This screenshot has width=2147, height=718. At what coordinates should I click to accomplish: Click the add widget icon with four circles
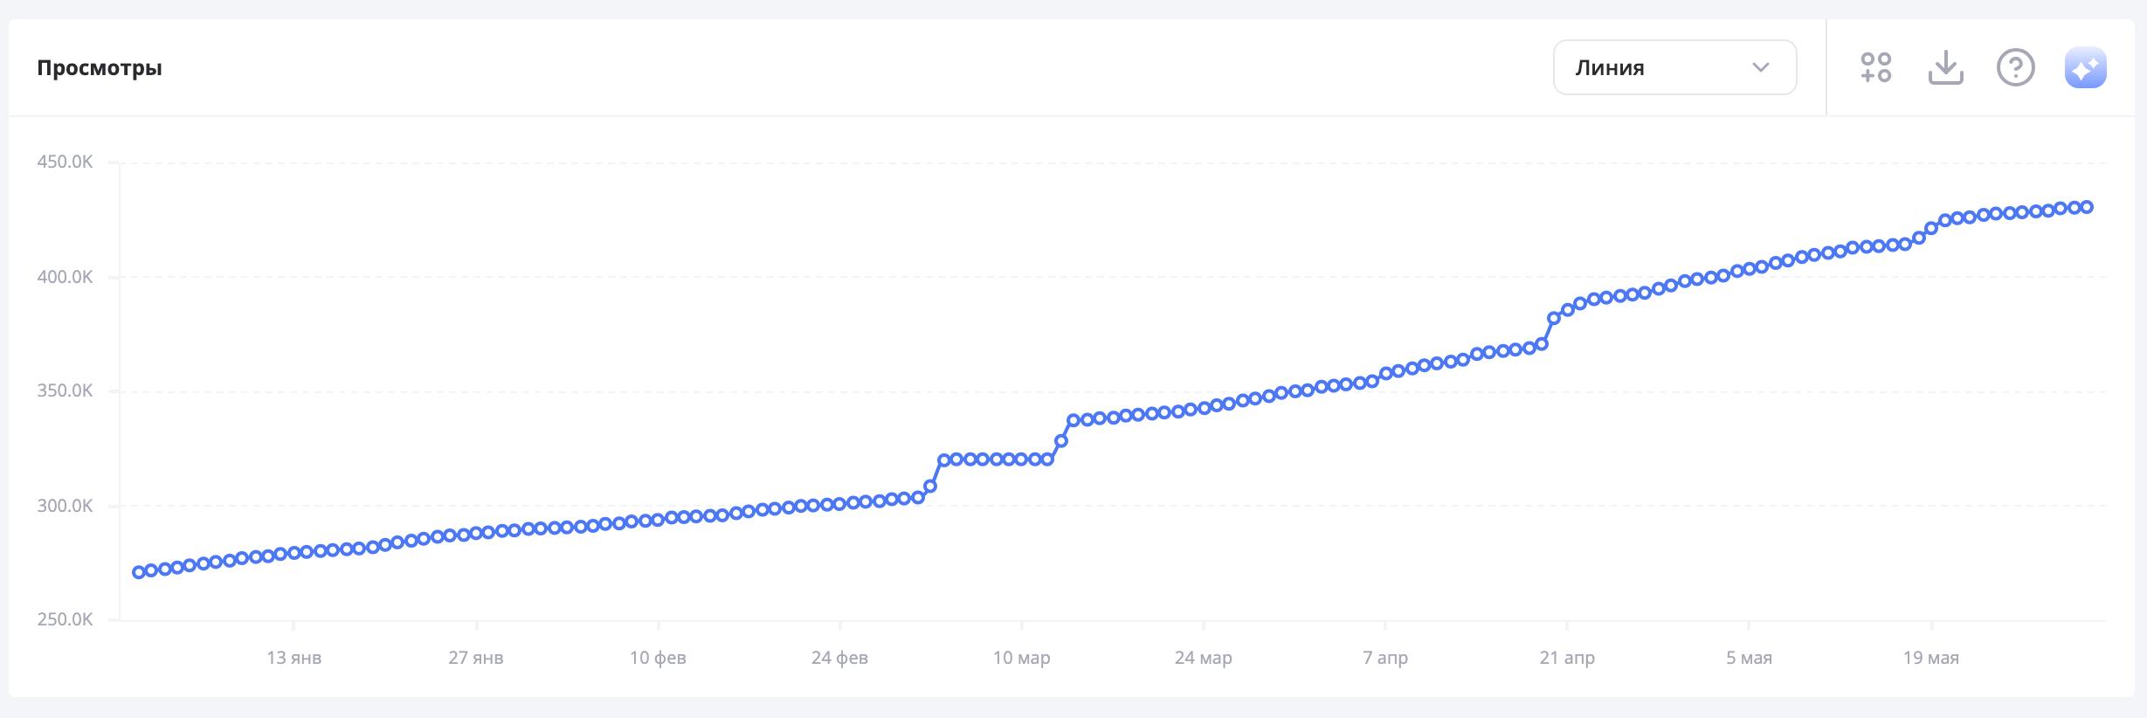pos(1875,67)
